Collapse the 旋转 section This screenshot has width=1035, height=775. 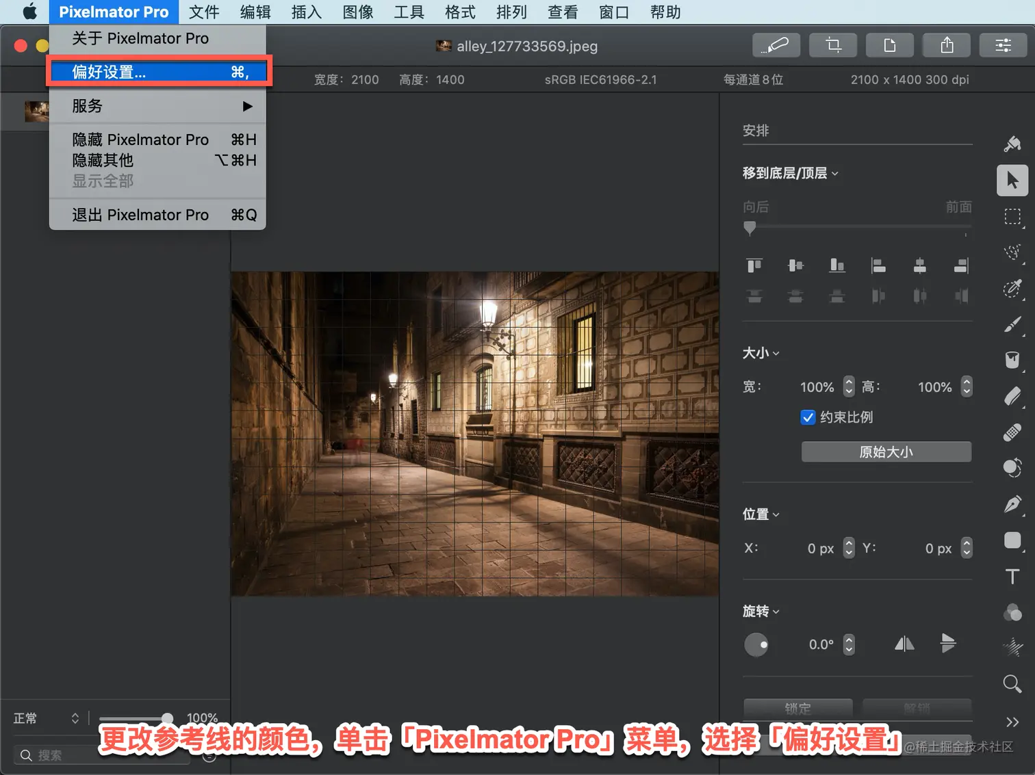pyautogui.click(x=761, y=612)
